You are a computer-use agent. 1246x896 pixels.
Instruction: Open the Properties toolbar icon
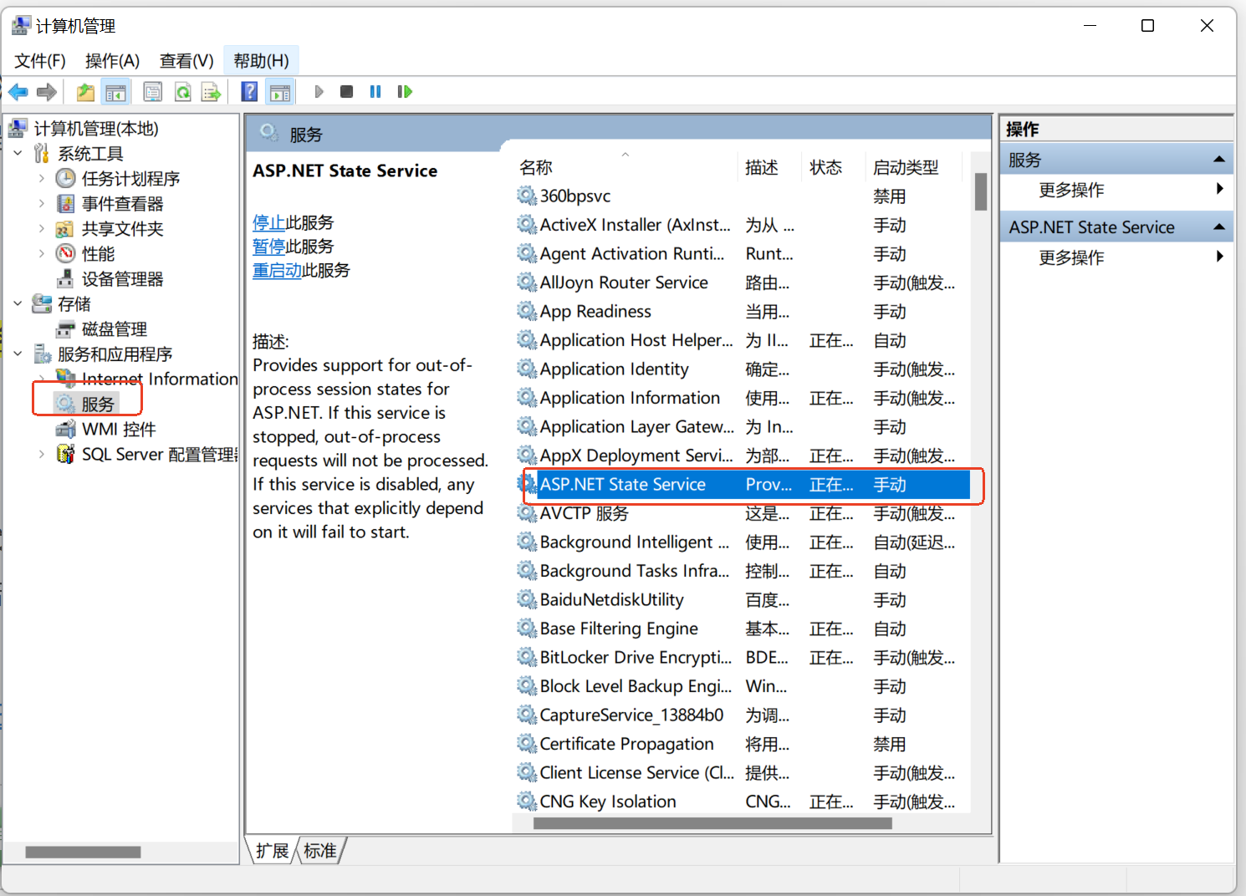(x=152, y=92)
